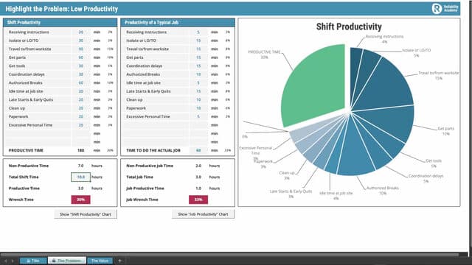This screenshot has height=265, width=472.
Task: Add a new sheet with plus icon
Action: [119, 261]
